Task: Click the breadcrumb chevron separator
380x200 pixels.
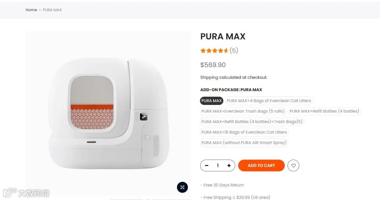Action: [x=40, y=10]
